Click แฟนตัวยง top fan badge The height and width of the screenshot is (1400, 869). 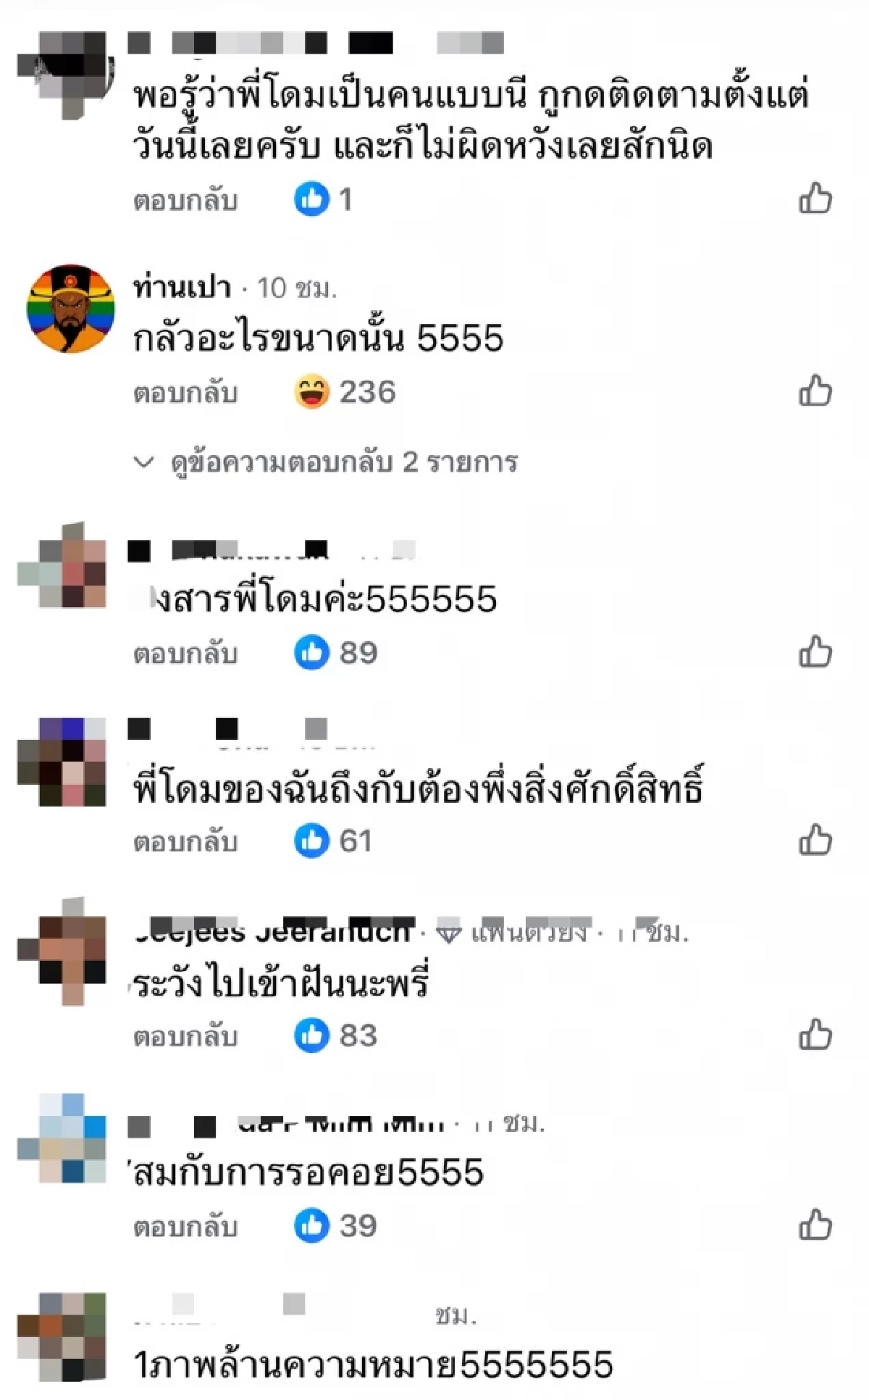[x=512, y=933]
